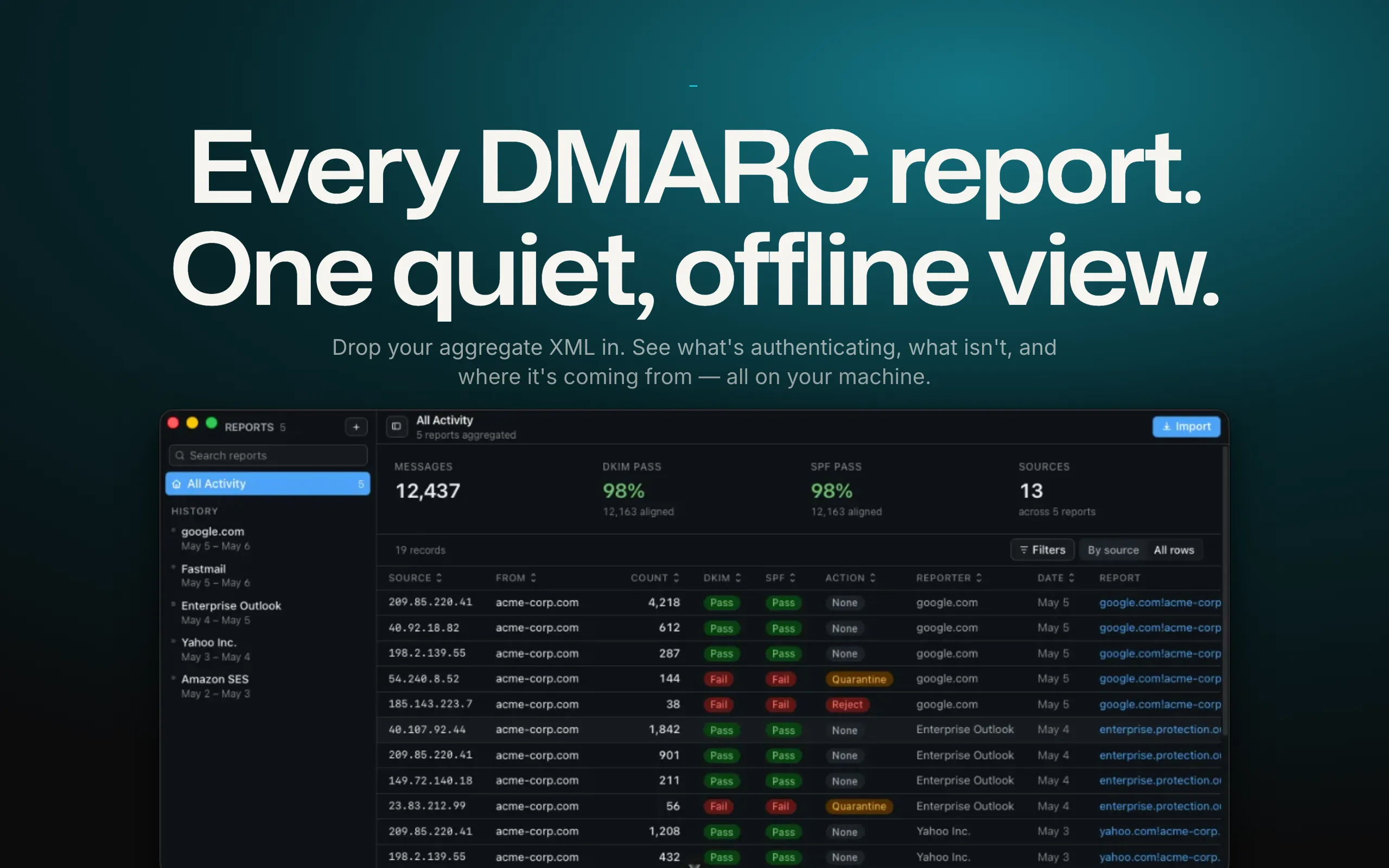Switch to By source view

(x=1113, y=550)
